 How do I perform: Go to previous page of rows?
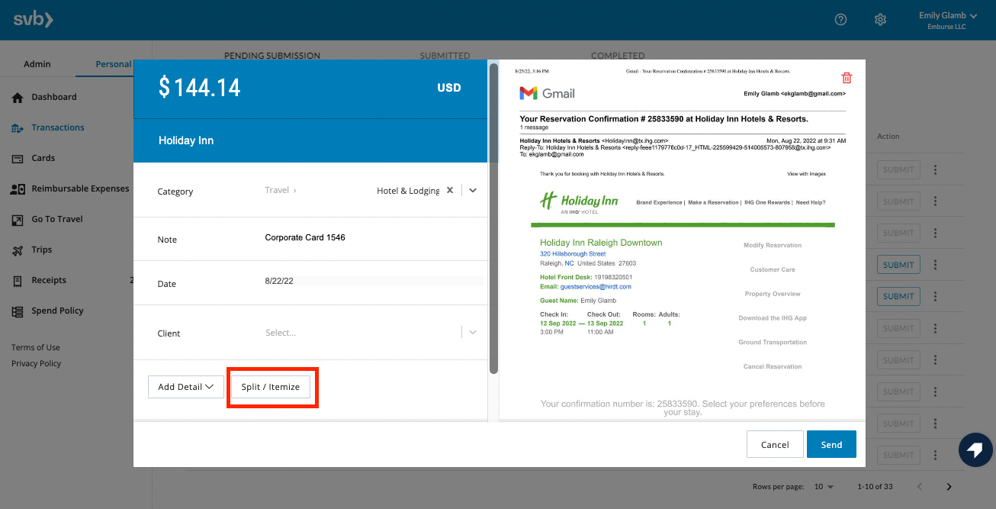pyautogui.click(x=920, y=487)
